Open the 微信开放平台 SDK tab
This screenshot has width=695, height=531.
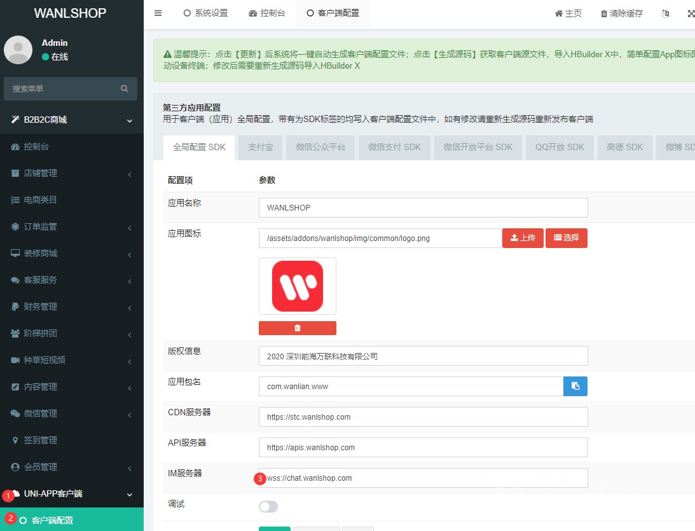(478, 147)
